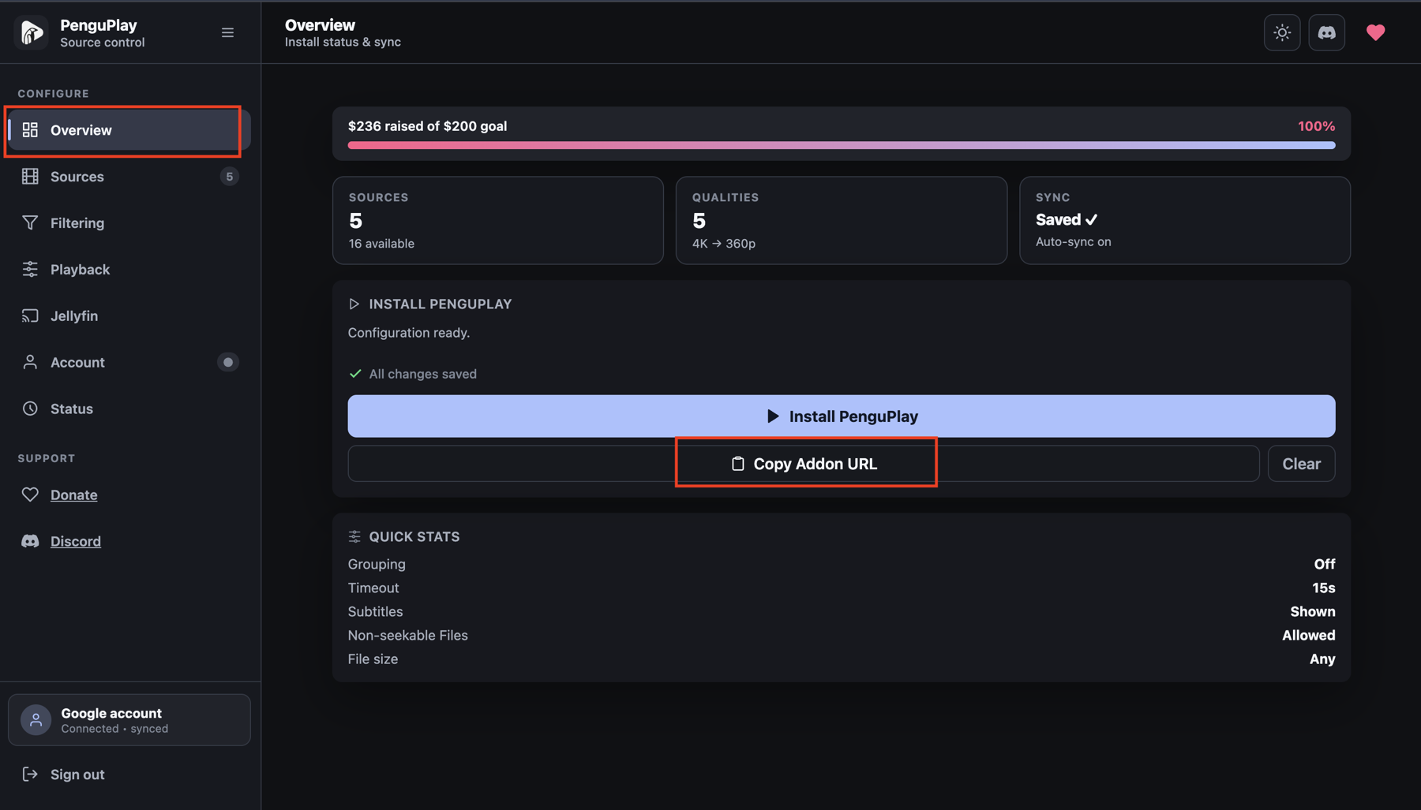Open Discord via top-right Discord icon
This screenshot has width=1421, height=810.
coord(1327,32)
